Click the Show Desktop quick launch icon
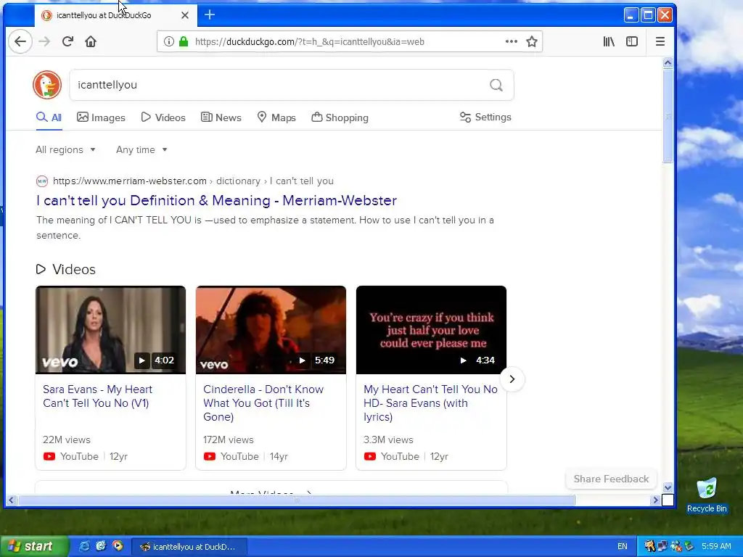743x557 pixels. pos(101,546)
